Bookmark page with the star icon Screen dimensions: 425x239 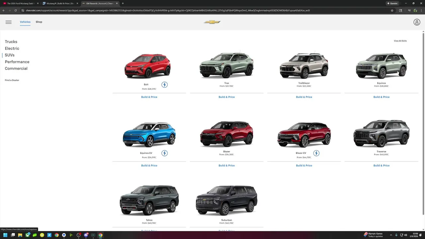392,10
